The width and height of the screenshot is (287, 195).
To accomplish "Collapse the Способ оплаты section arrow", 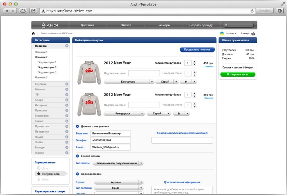I will tap(77, 156).
